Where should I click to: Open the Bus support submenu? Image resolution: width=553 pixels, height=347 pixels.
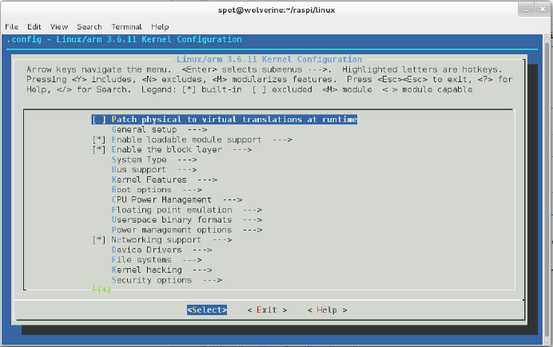click(x=154, y=170)
